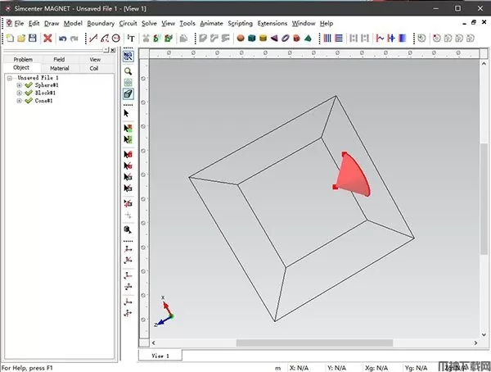Expand the Block#1 tree node
The image size is (491, 372).
[x=19, y=93]
